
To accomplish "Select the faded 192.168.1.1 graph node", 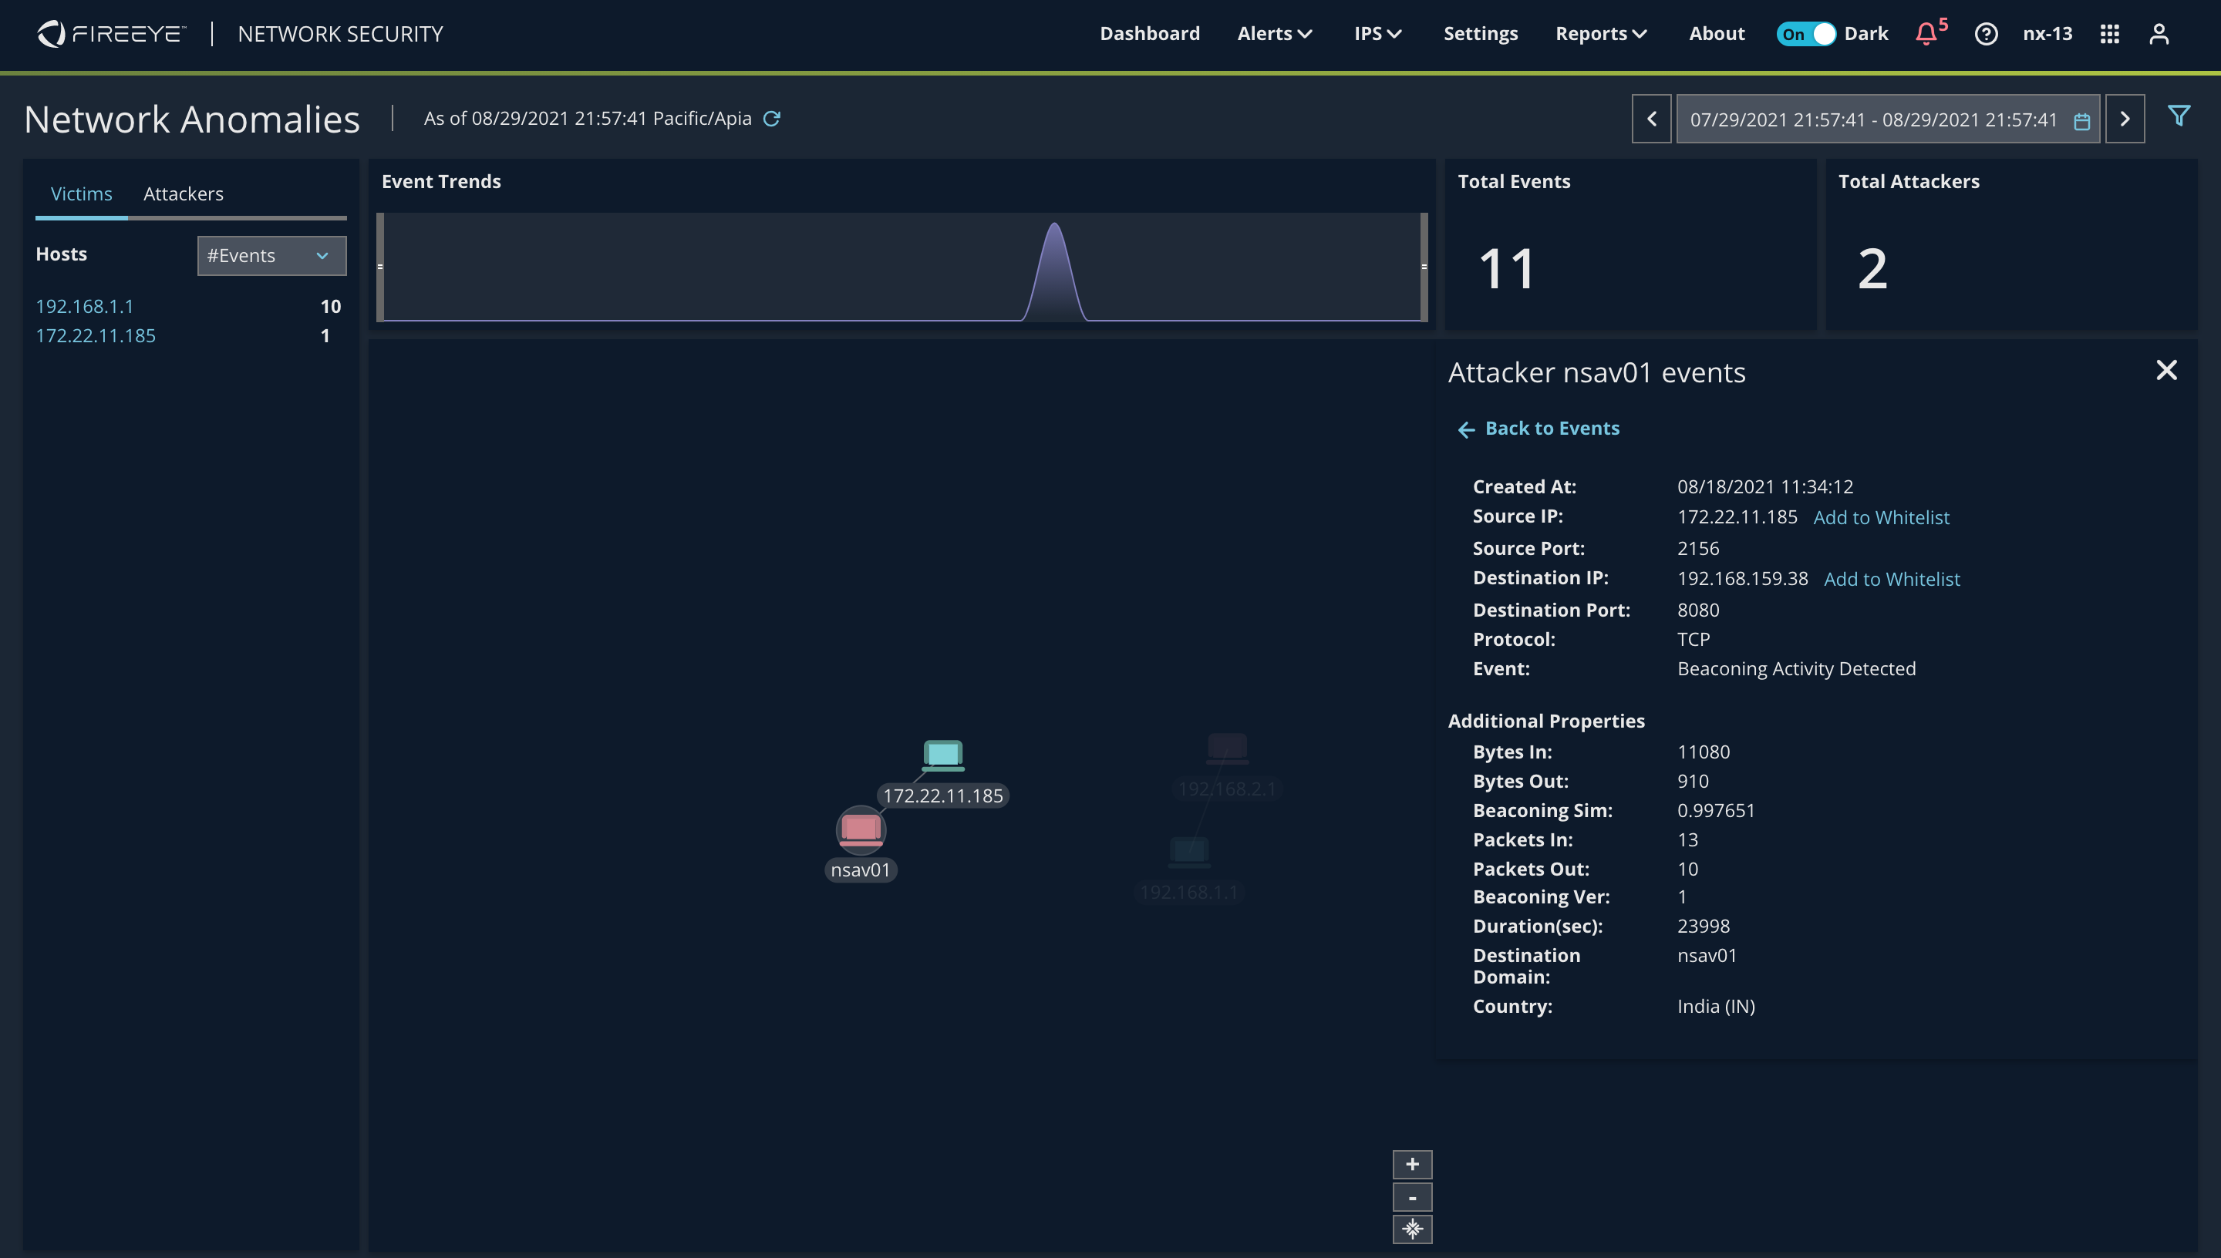I will pos(1189,851).
